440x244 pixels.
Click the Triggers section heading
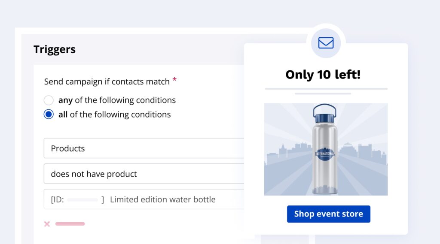pyautogui.click(x=55, y=49)
